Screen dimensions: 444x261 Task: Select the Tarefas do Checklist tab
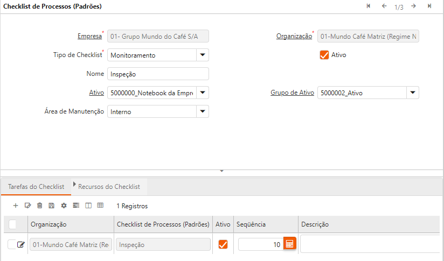click(36, 187)
